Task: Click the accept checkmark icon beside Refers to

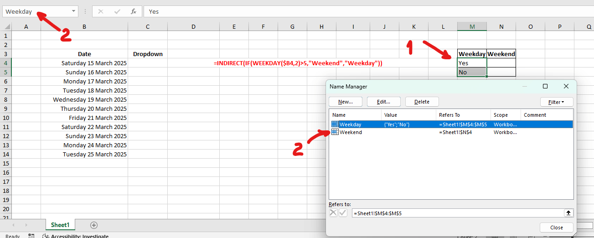Action: [x=343, y=213]
